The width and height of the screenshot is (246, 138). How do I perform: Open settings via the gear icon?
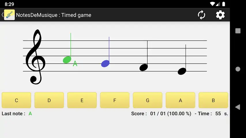click(220, 15)
